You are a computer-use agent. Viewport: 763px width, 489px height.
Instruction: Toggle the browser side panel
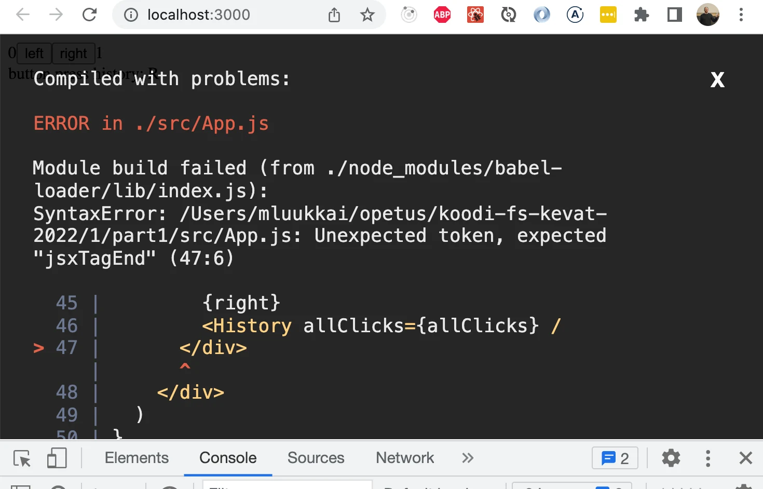675,15
